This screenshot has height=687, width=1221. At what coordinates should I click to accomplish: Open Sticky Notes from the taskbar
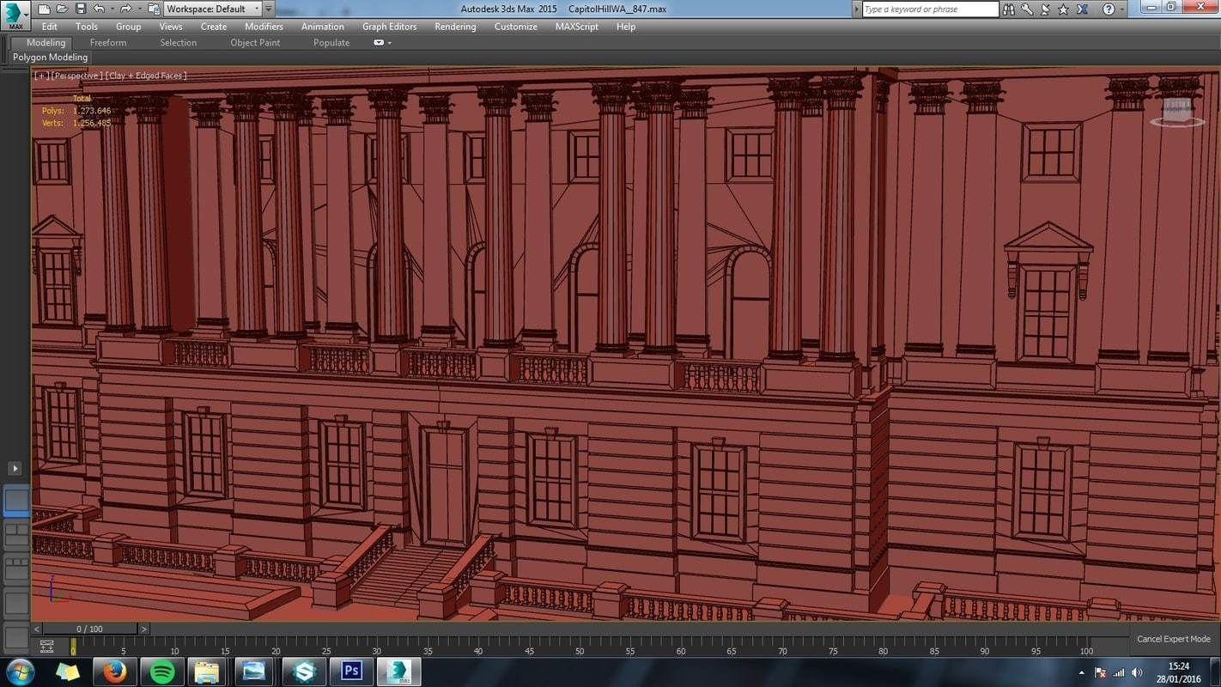(68, 672)
